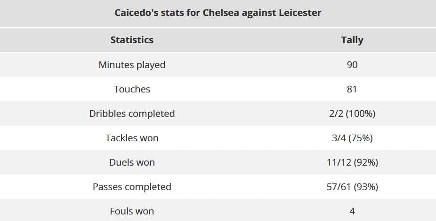Select the Fouls won label
The image size is (436, 221).
132,211
